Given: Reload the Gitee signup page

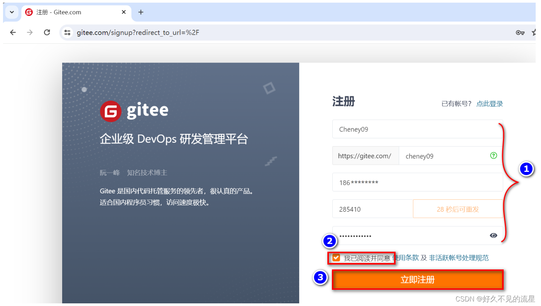Looking at the screenshot, I should click(47, 32).
